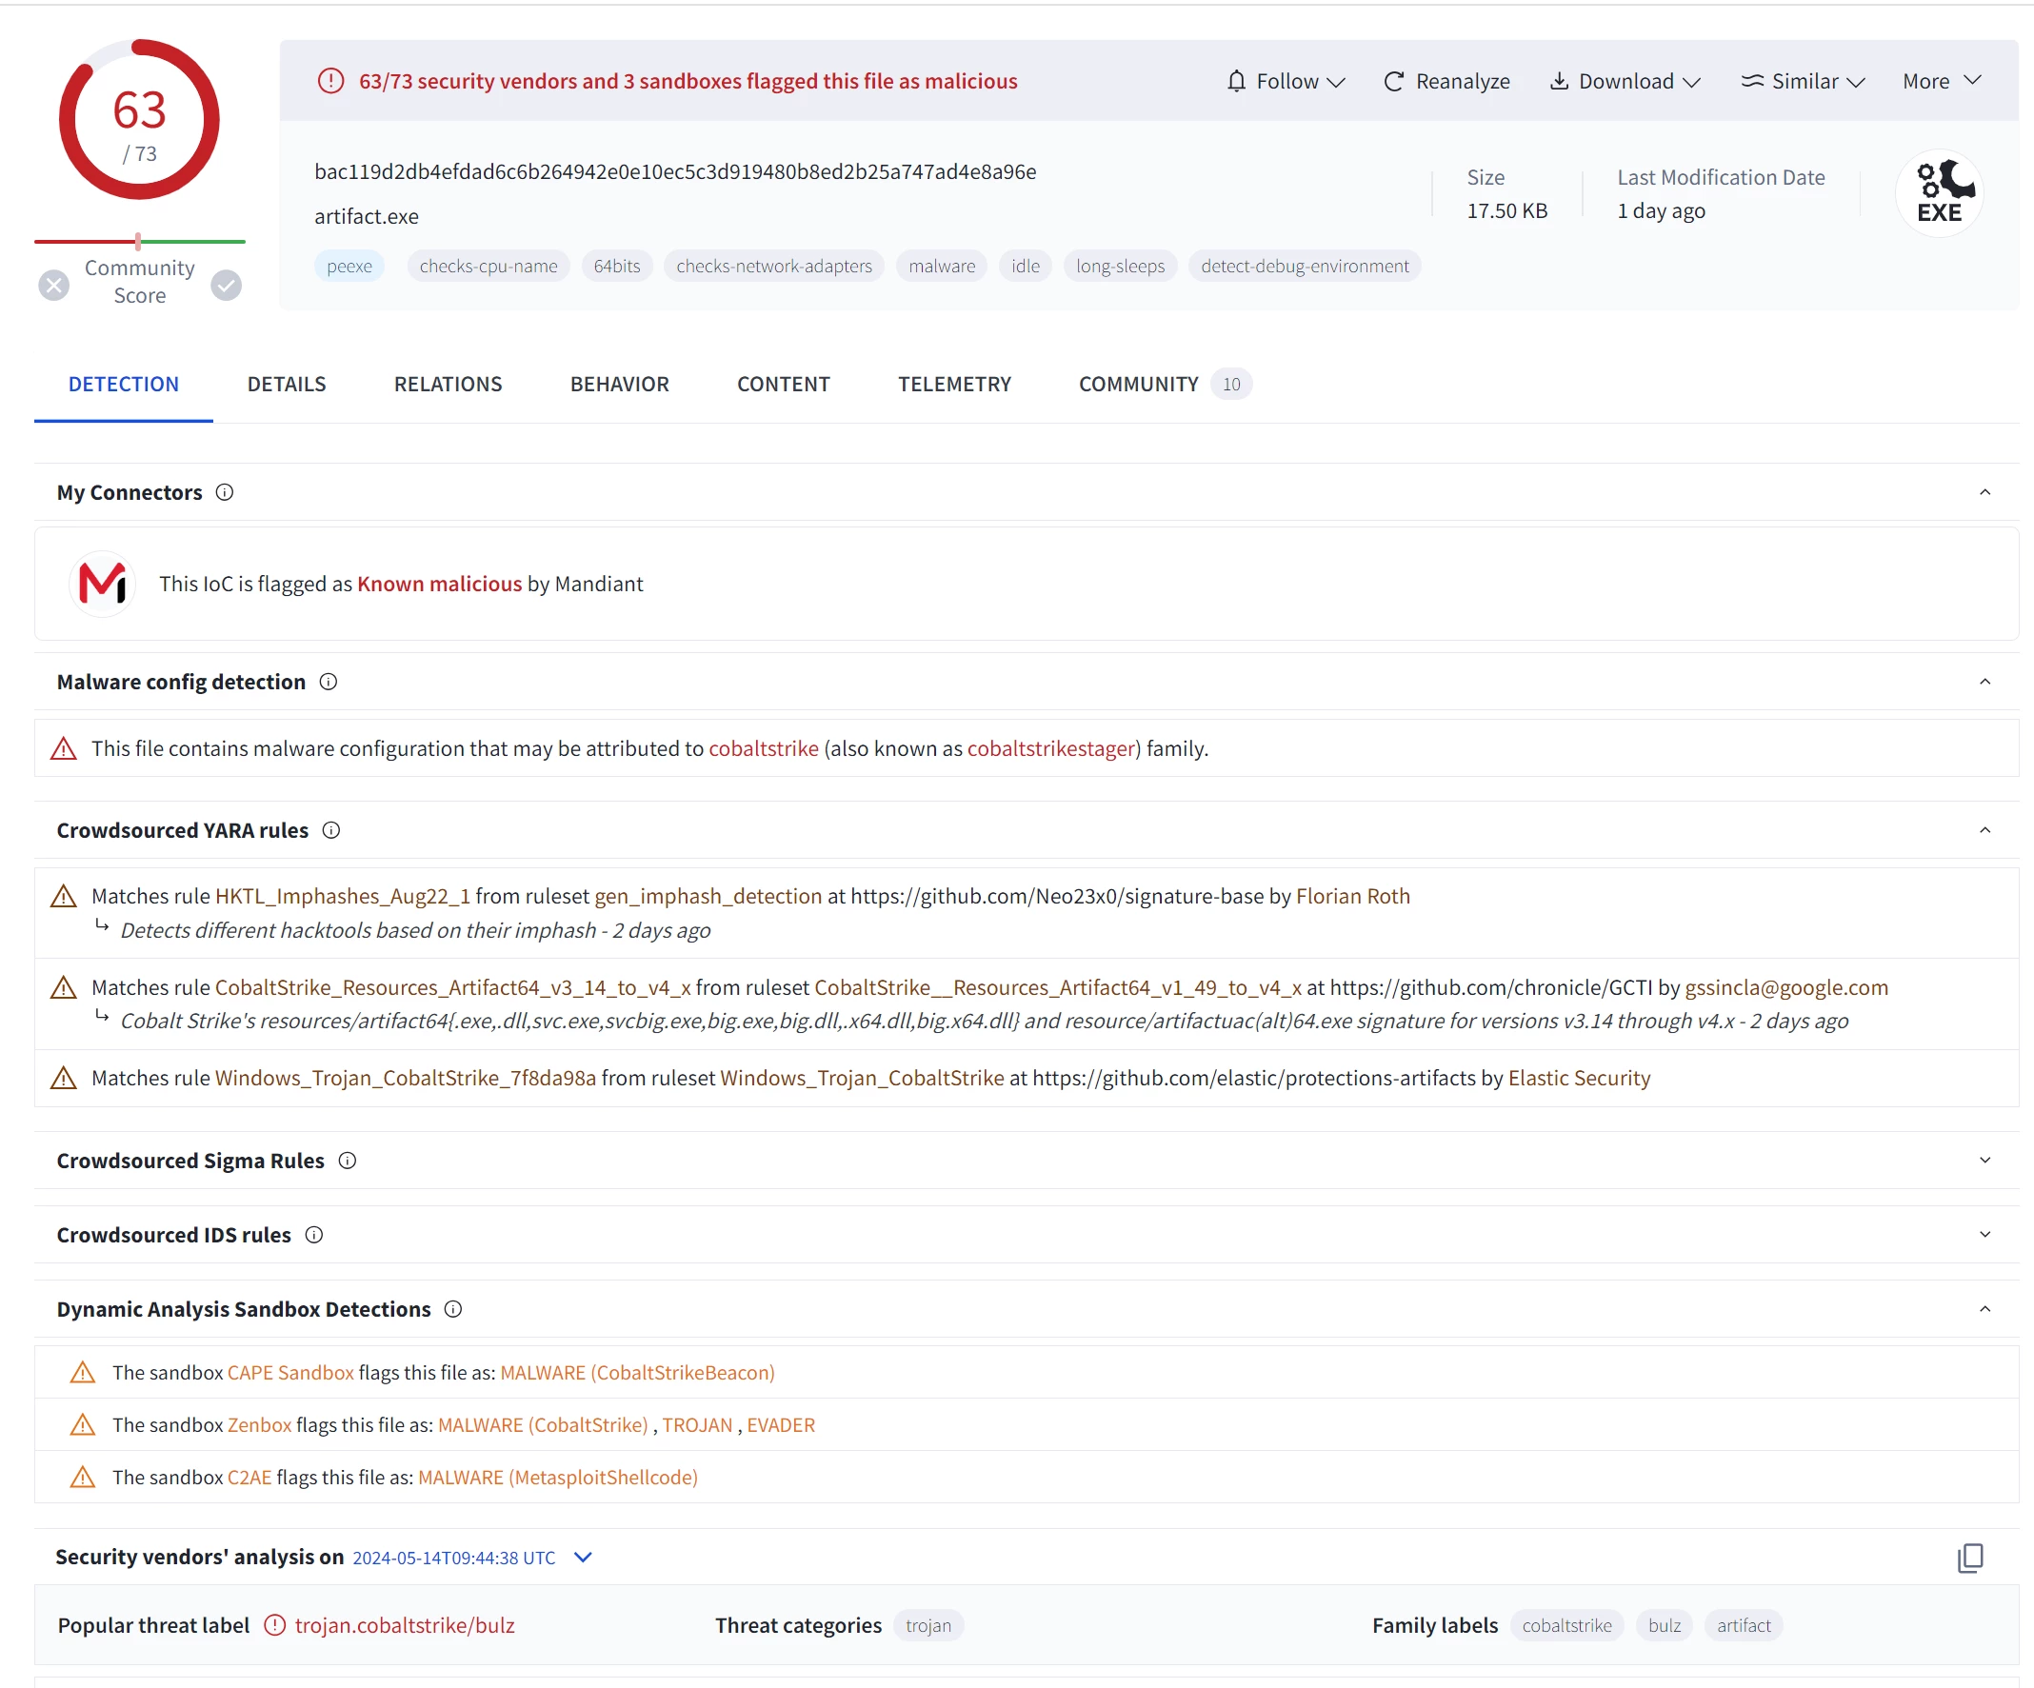
Task: Click the Follow bell icon
Action: click(1236, 81)
